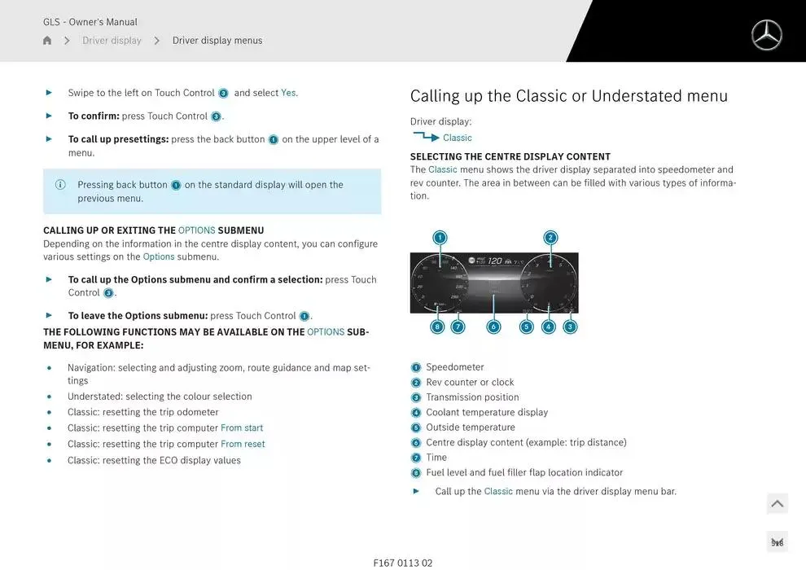Click the OPTIONS link in the submenu heading

196,230
